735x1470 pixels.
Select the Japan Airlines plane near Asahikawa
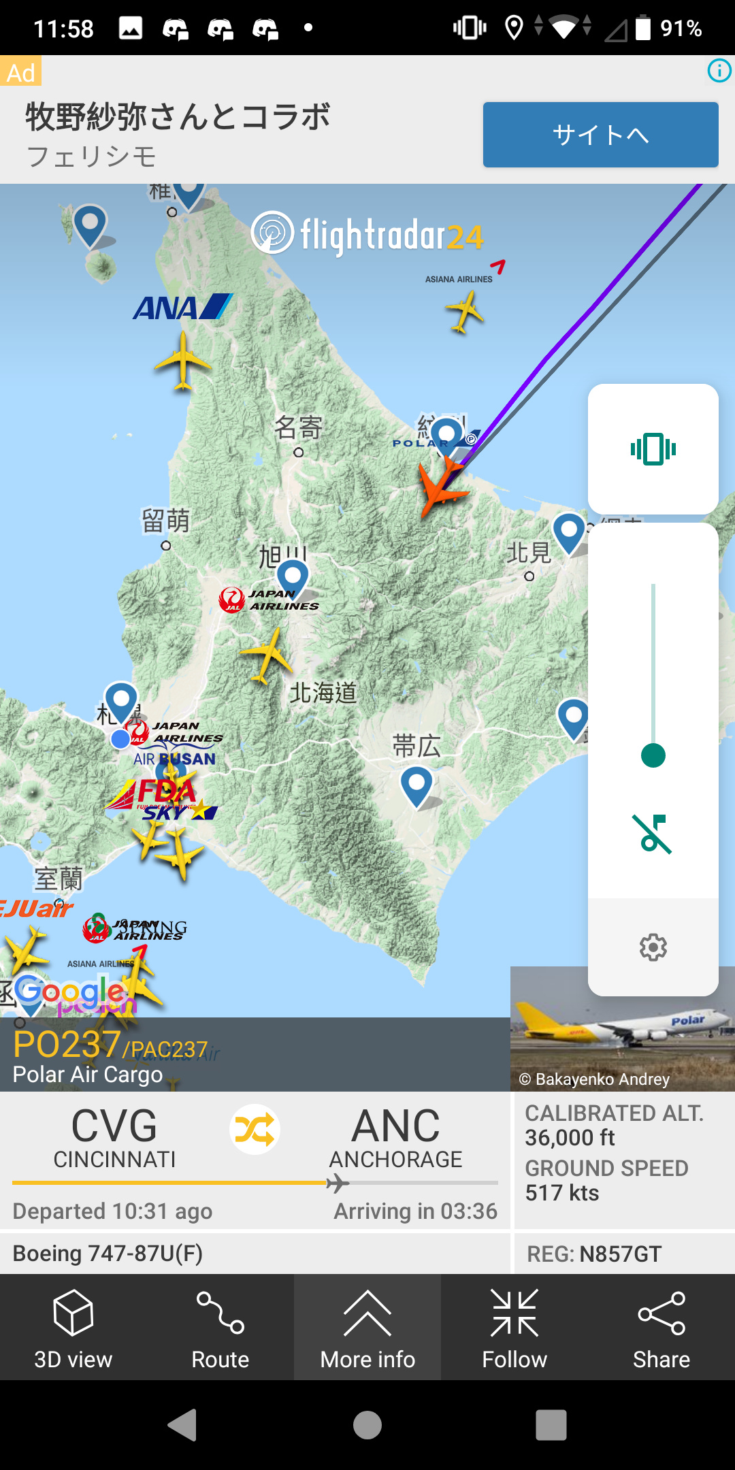(x=266, y=655)
